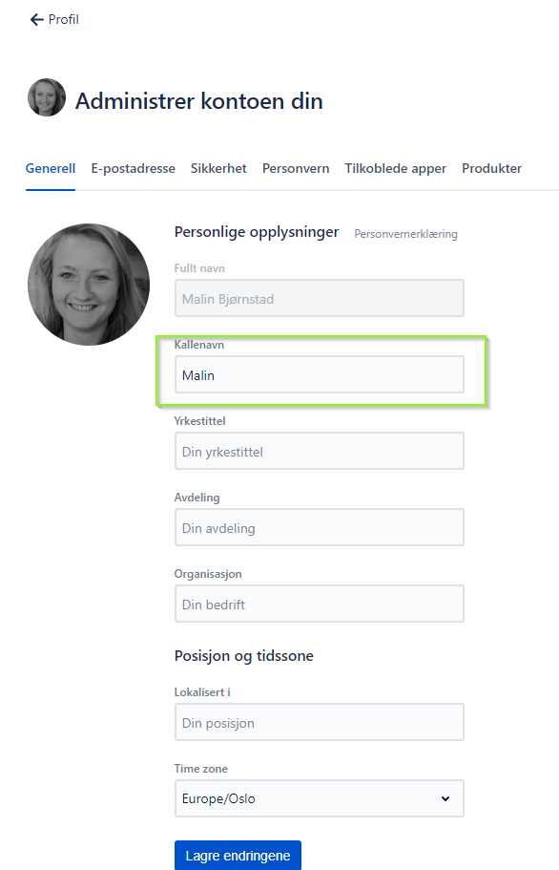Click the Kallenavn field label
Image resolution: width=559 pixels, height=870 pixels.
[x=199, y=345]
